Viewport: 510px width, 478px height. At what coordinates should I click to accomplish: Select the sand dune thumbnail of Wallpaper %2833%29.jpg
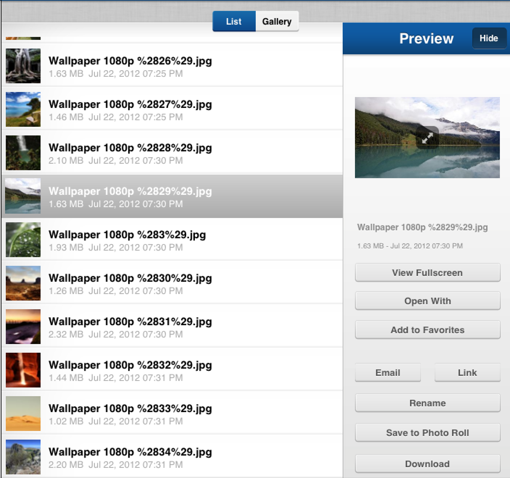coord(23,414)
